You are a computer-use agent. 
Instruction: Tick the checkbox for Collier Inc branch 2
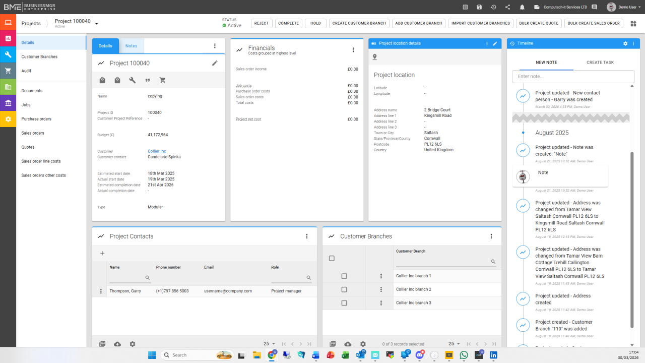click(344, 289)
